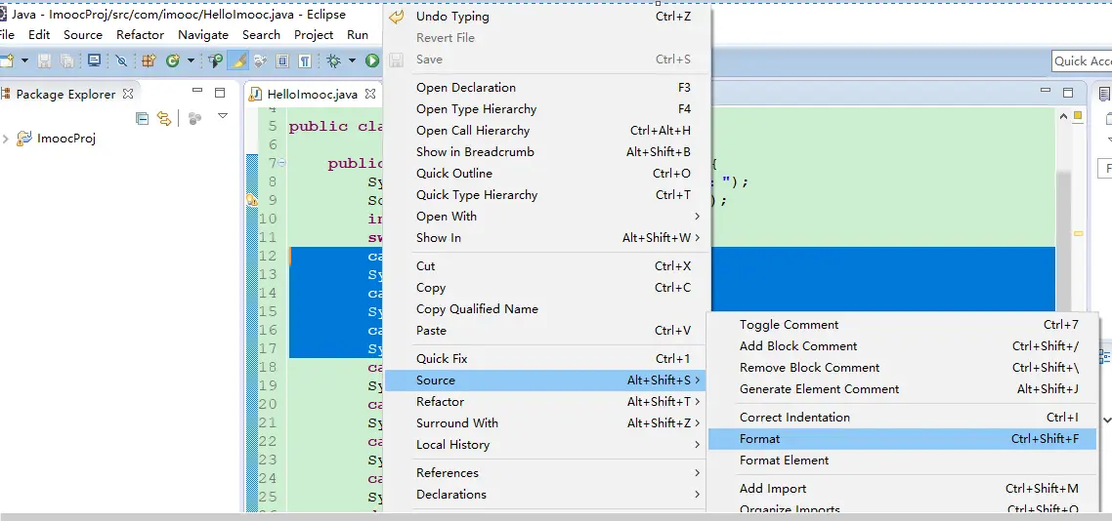Open the Debug launch dropdown arrow
Screen dimensions: 1112x521
click(x=351, y=60)
